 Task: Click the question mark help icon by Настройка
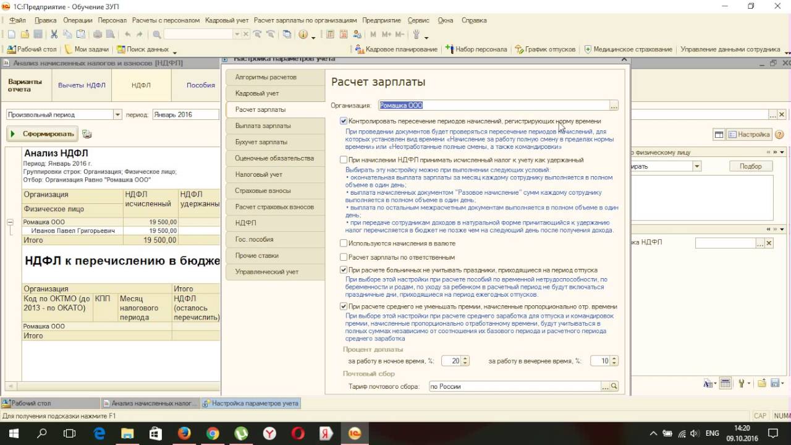tap(779, 134)
